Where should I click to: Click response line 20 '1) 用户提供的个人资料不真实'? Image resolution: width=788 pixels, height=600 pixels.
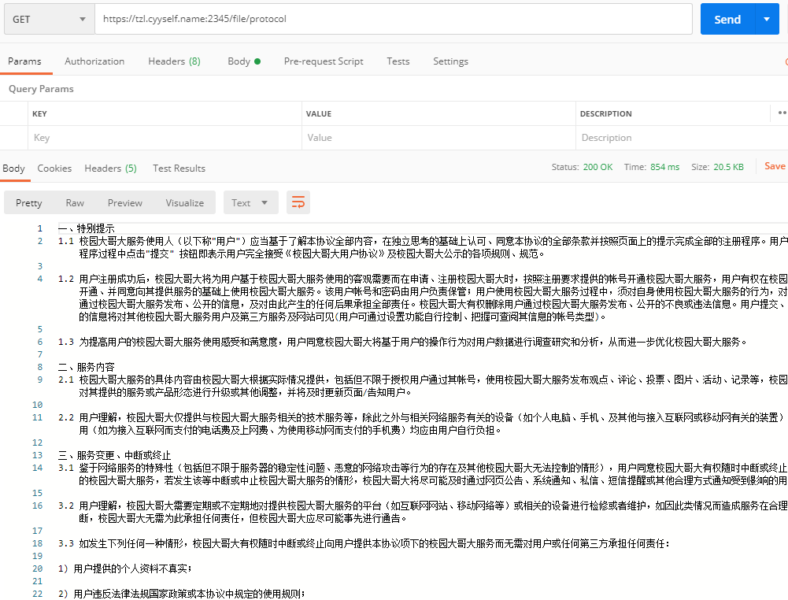(x=125, y=569)
